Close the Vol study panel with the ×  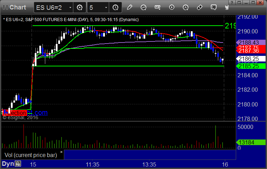tap(61, 152)
